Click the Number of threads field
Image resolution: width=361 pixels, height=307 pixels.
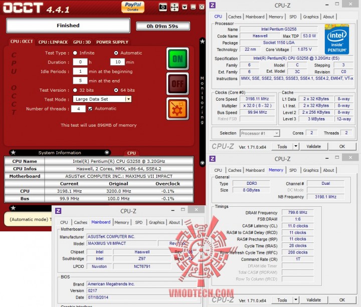79,109
